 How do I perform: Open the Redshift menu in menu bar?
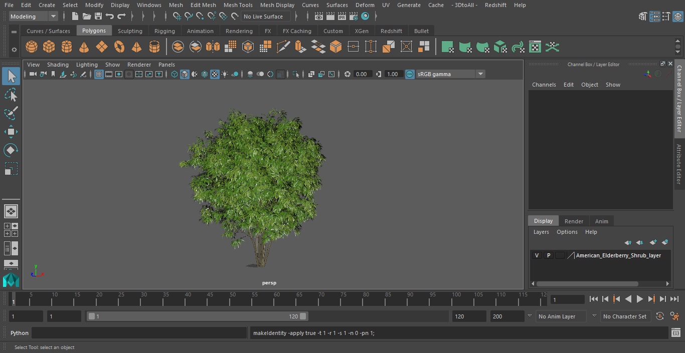point(495,5)
